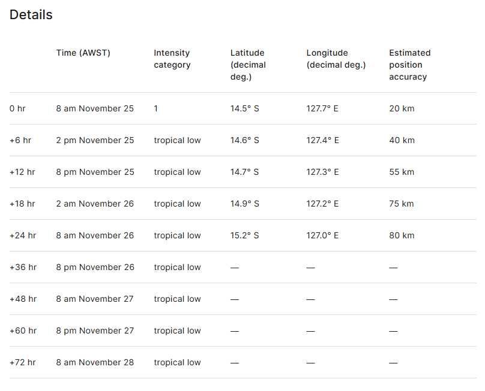Image resolution: width=485 pixels, height=391 pixels.
Task: Select the 8 pm November 27 cell
Action: click(95, 331)
